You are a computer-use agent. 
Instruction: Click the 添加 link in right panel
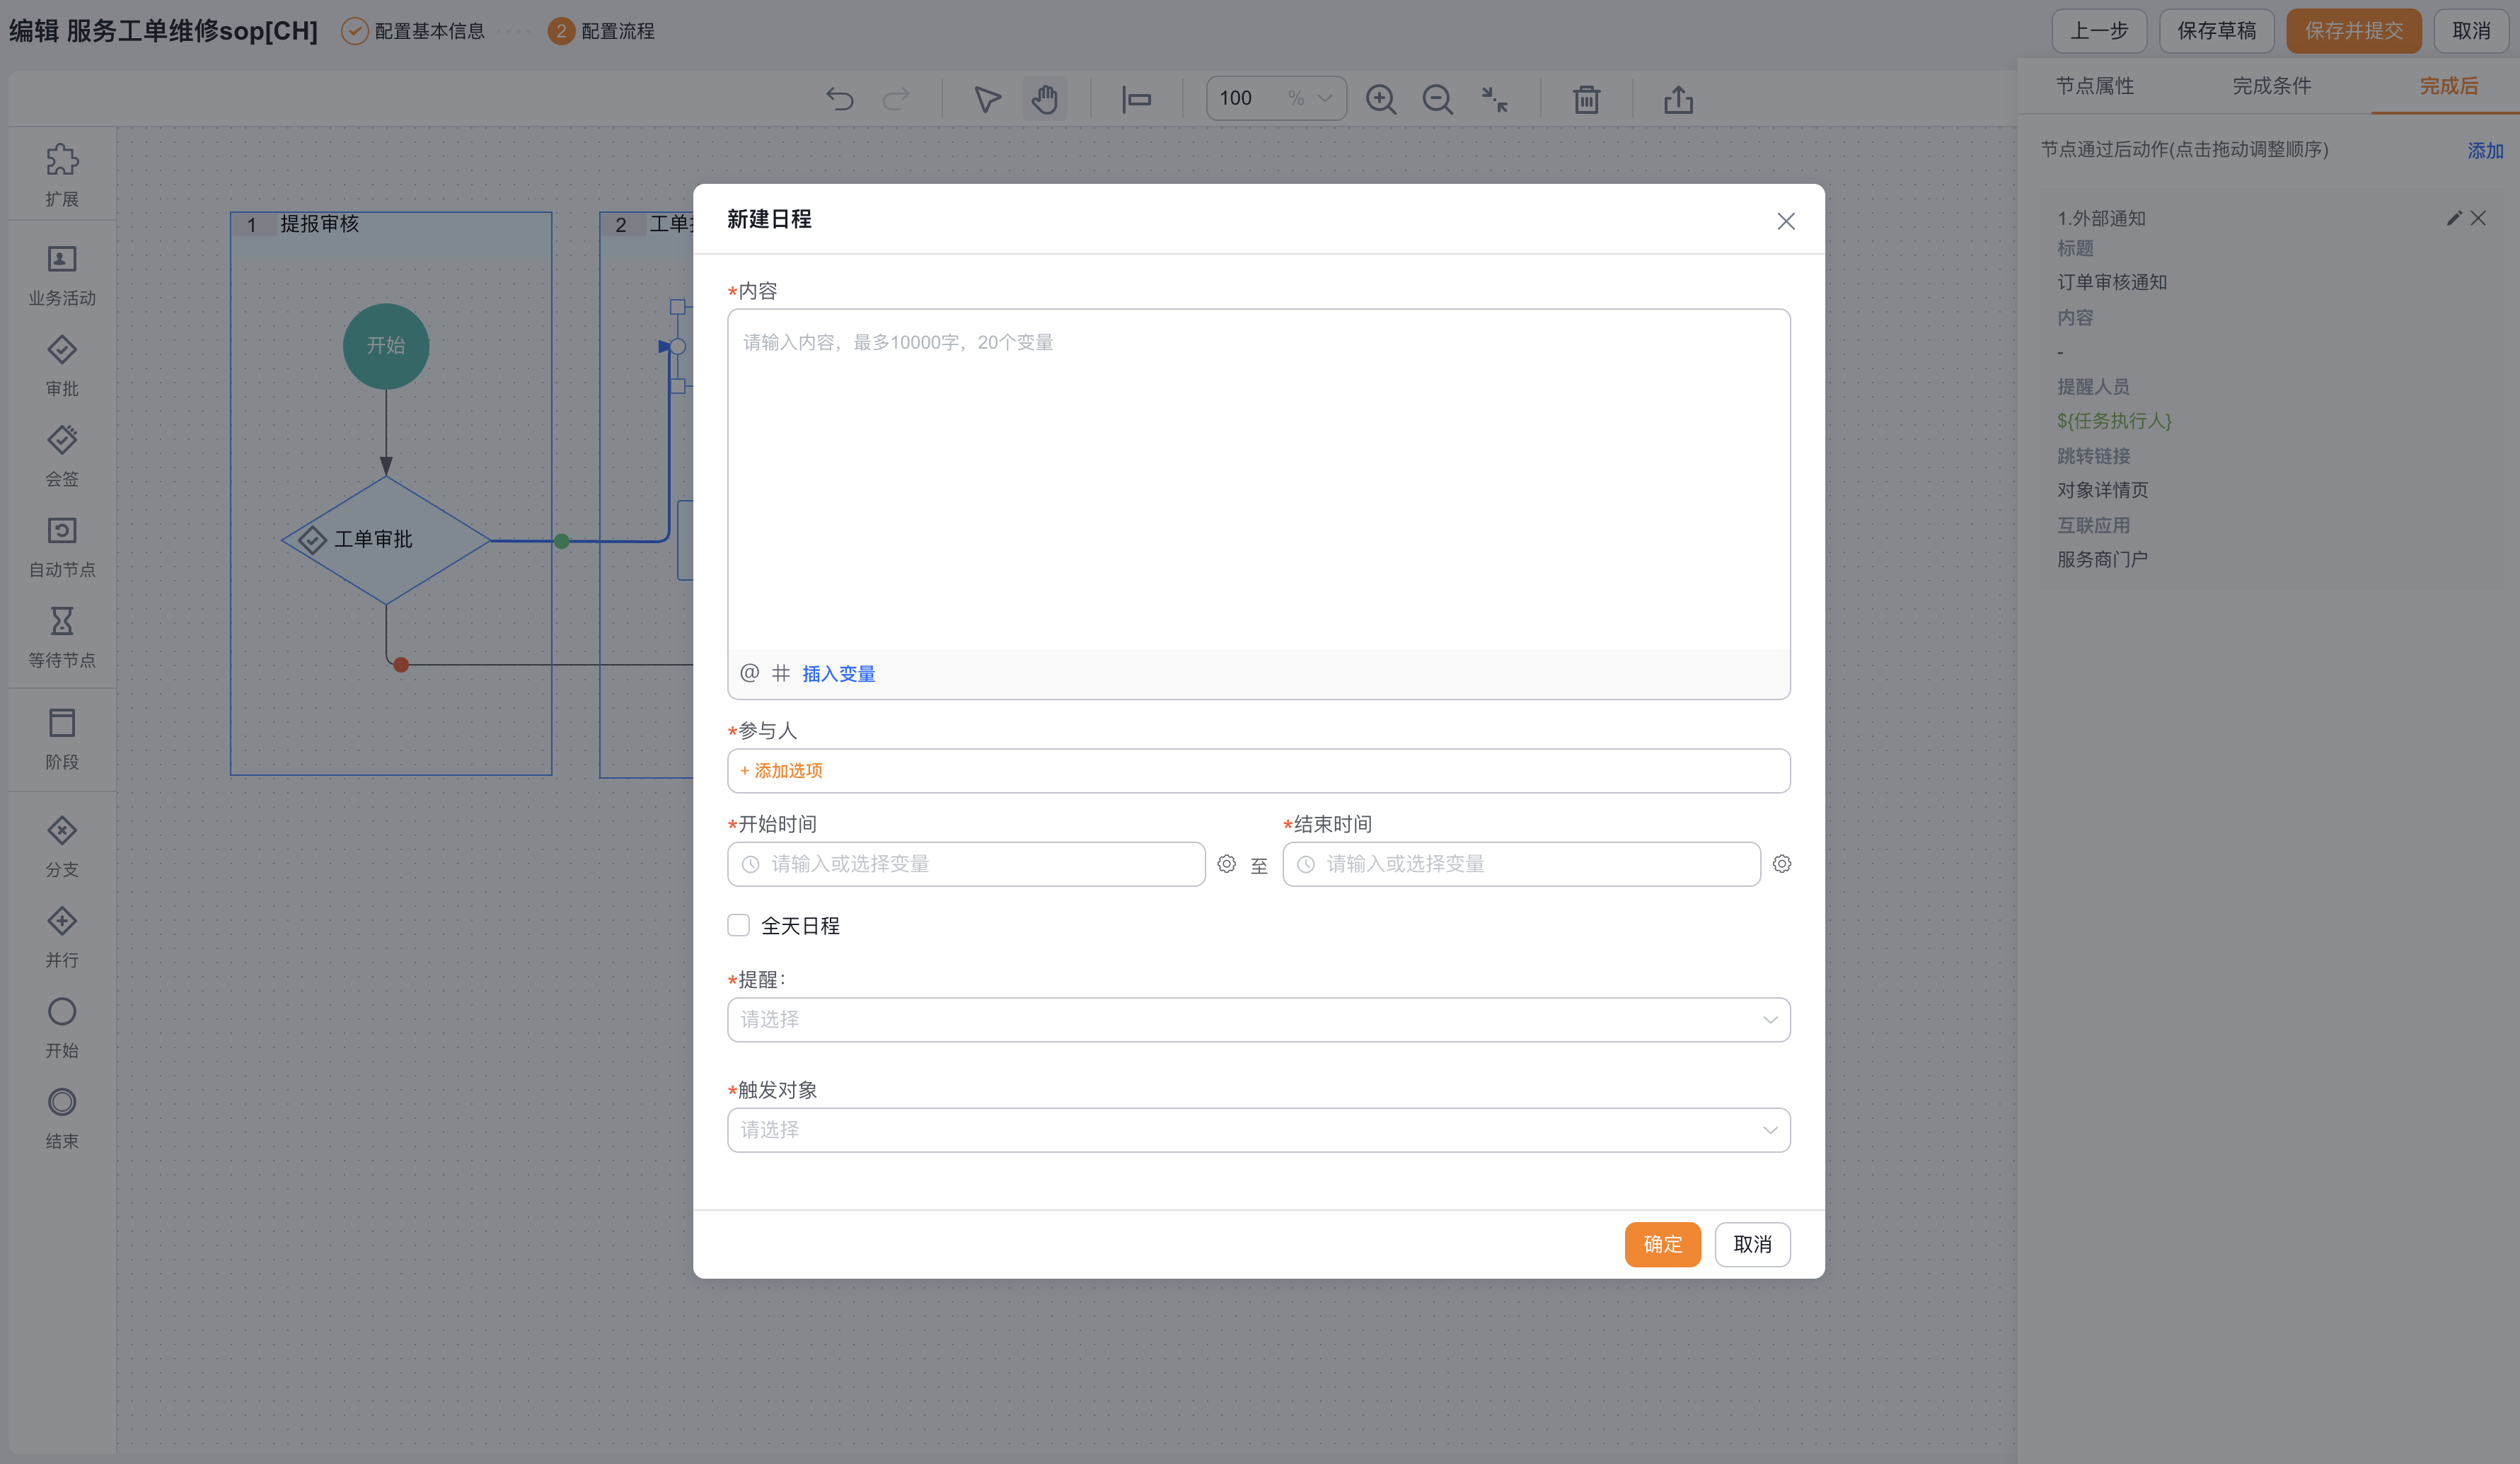[2484, 150]
